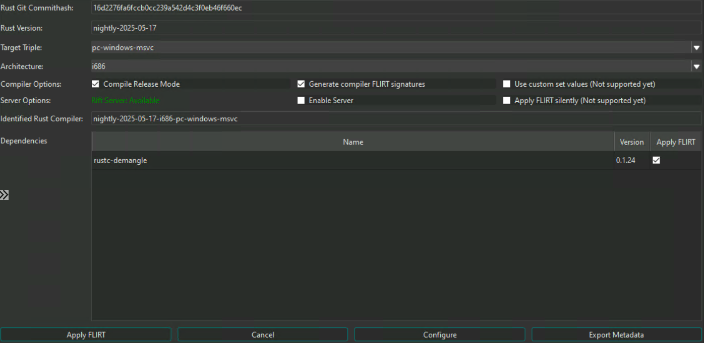Click the Rust Git Commithash field
Viewport: 704px width, 343px height.
pyautogui.click(x=396, y=8)
